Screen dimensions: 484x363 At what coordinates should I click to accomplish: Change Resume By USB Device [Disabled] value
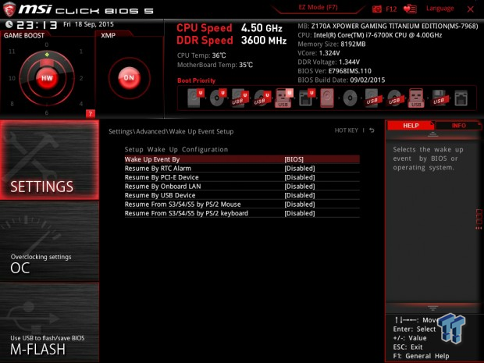[300, 195]
